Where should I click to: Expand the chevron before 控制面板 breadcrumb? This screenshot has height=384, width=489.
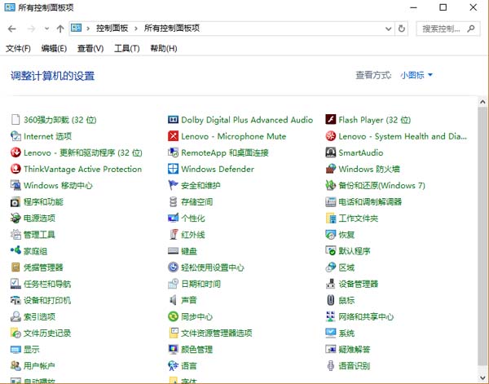tap(88, 29)
